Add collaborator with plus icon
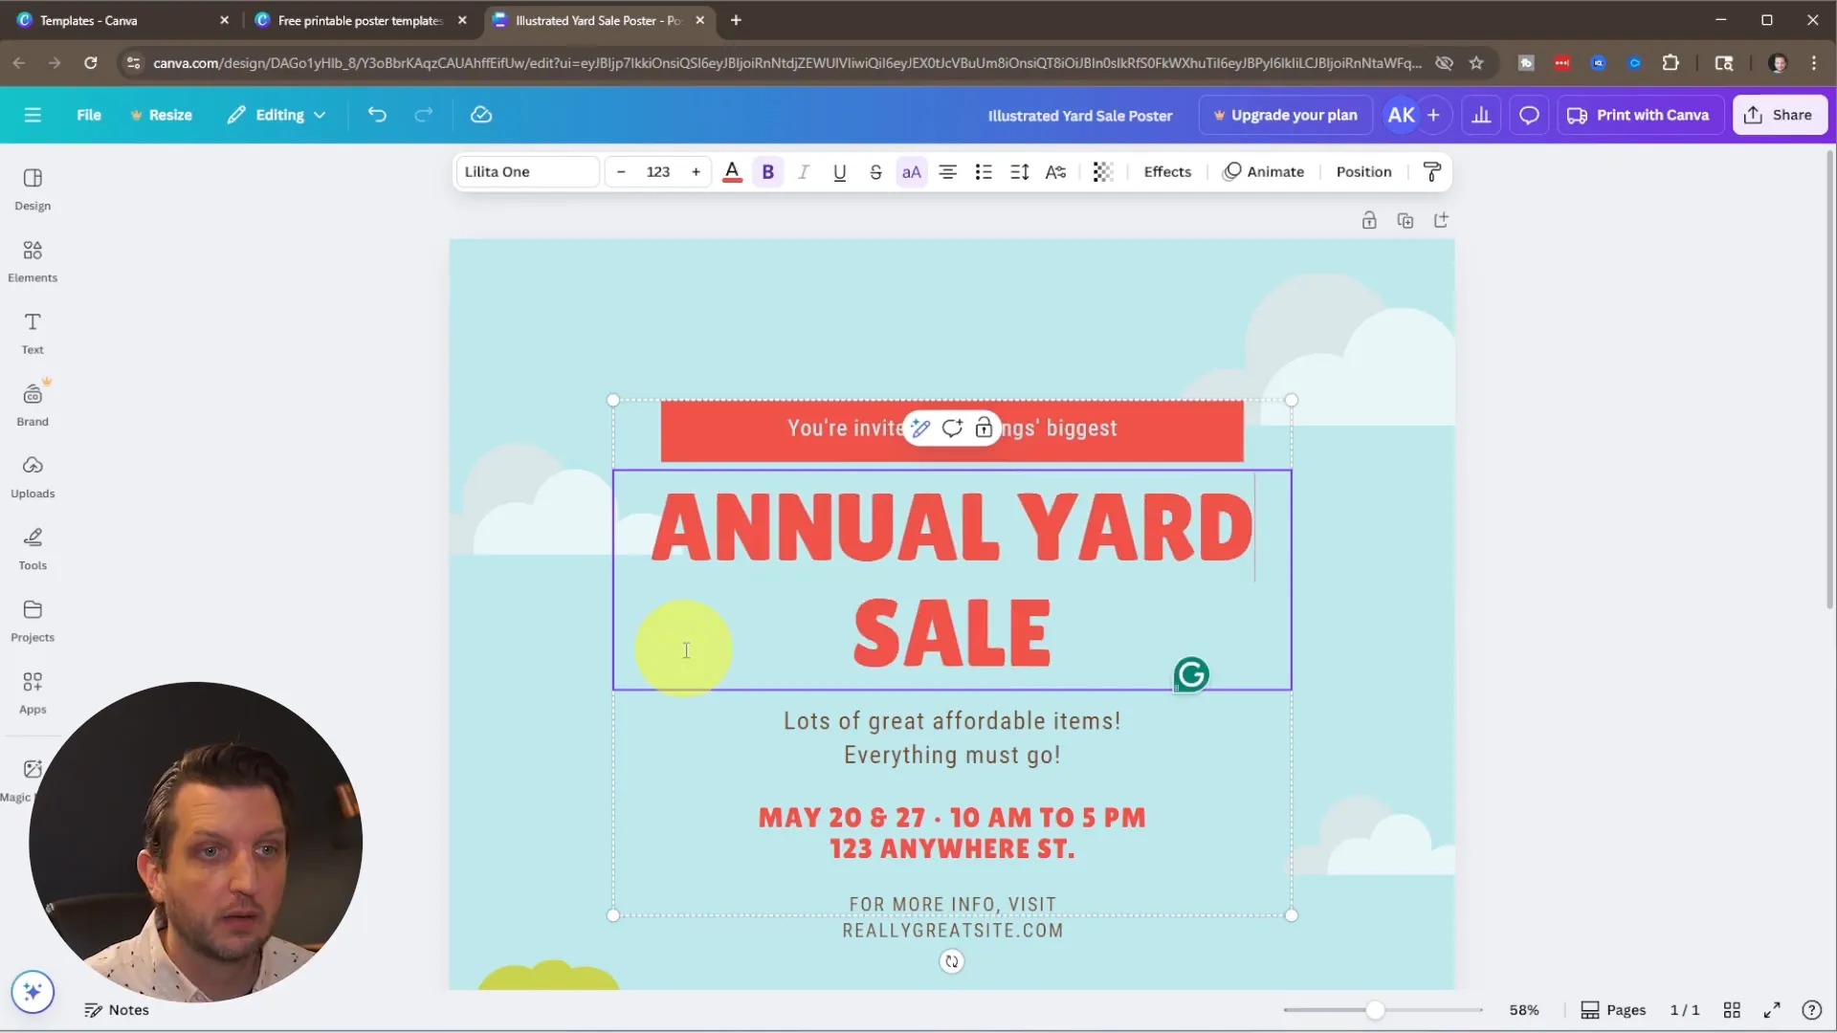This screenshot has width=1837, height=1033. 1433,115
